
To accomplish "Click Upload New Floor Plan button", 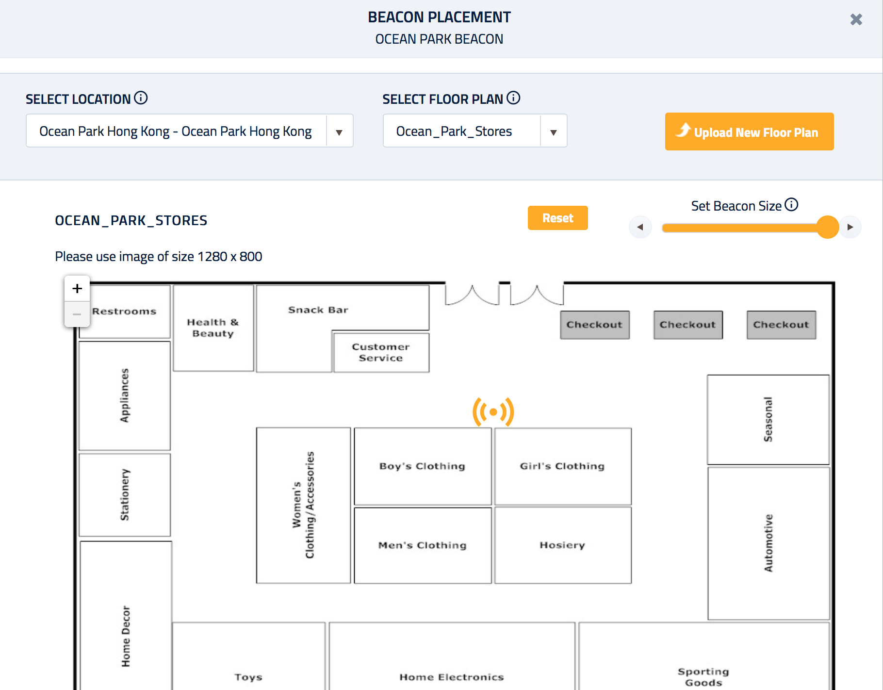I will click(749, 131).
